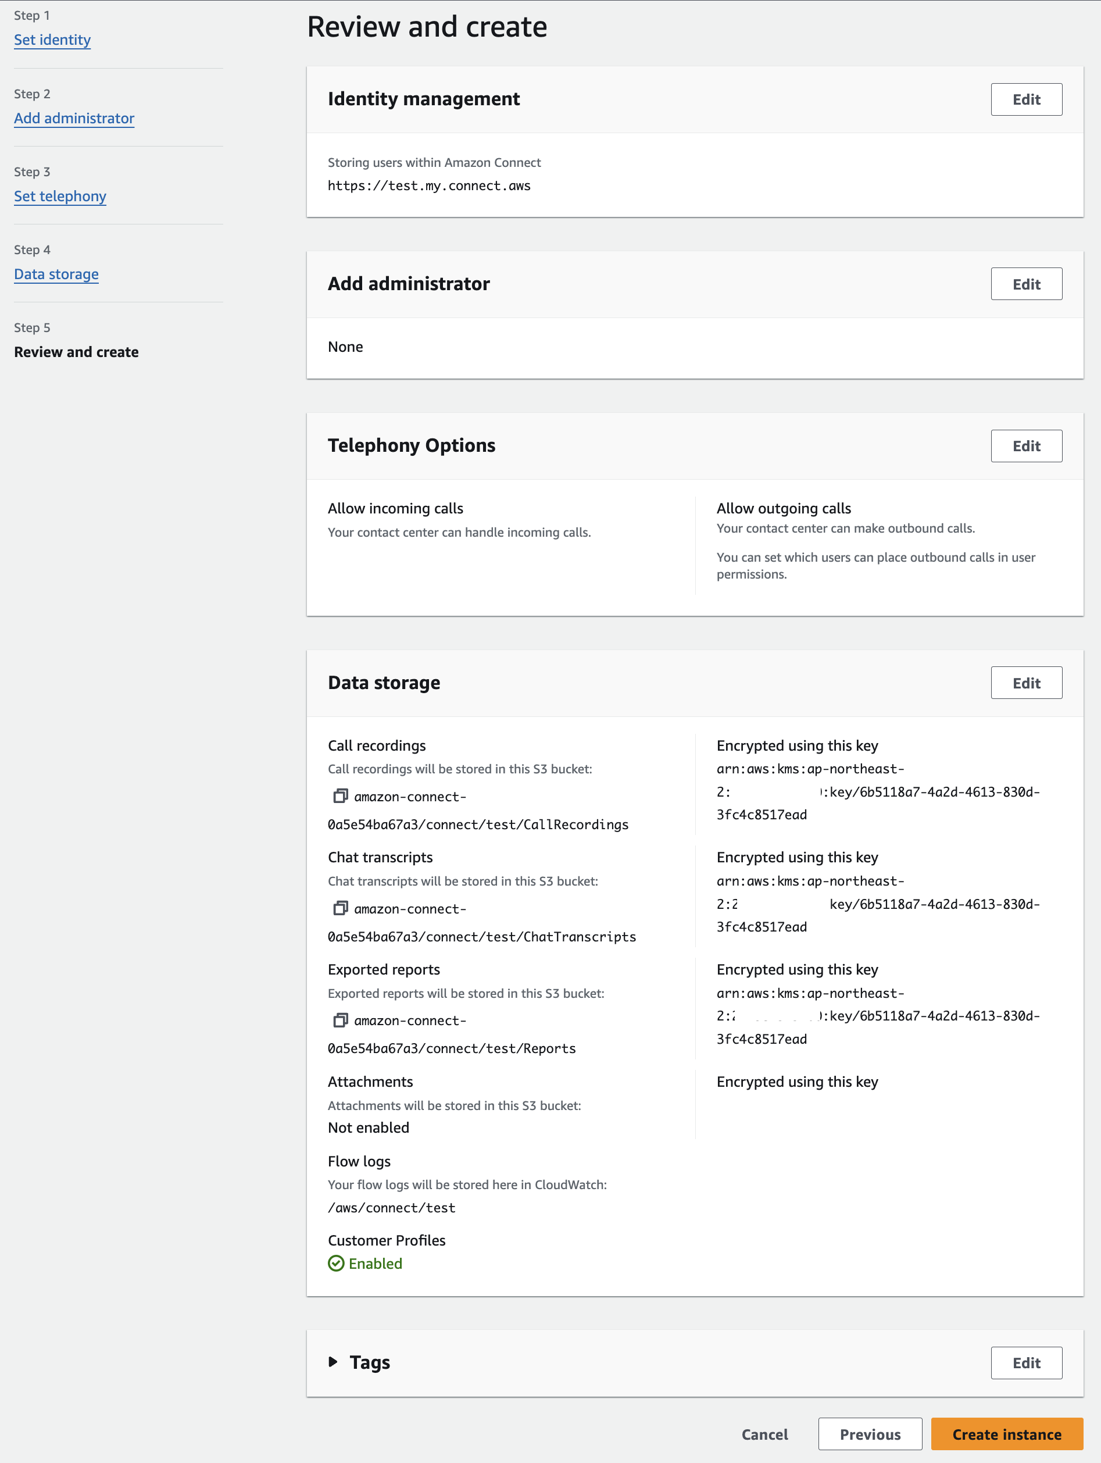The image size is (1101, 1463).
Task: Copy the Reports S3 bucket path icon
Action: tap(340, 1020)
